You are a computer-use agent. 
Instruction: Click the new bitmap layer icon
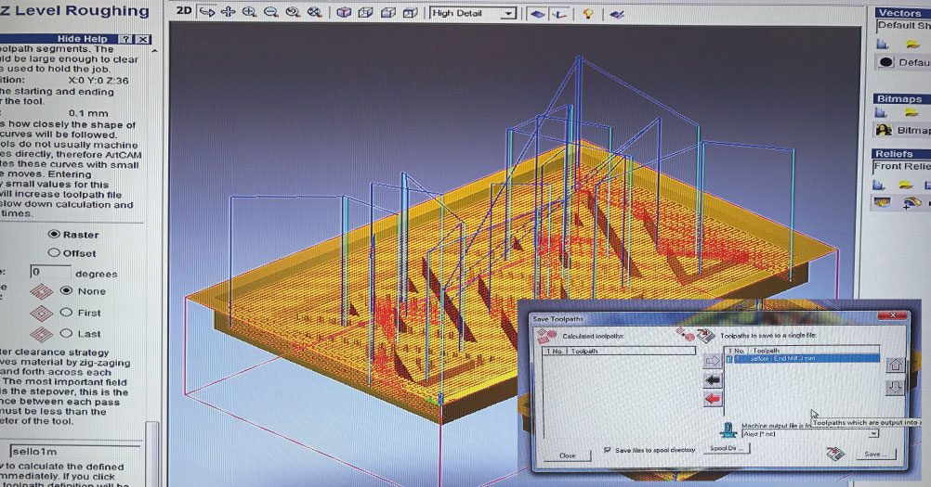(881, 112)
